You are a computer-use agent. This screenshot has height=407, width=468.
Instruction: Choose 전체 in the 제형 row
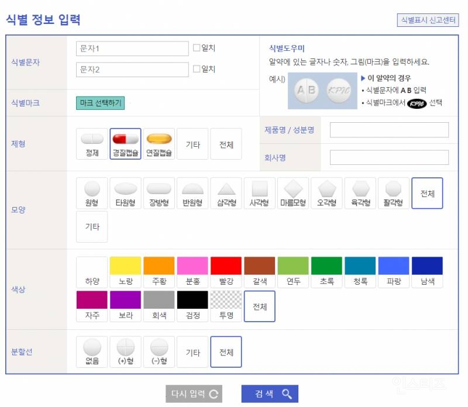tap(226, 144)
